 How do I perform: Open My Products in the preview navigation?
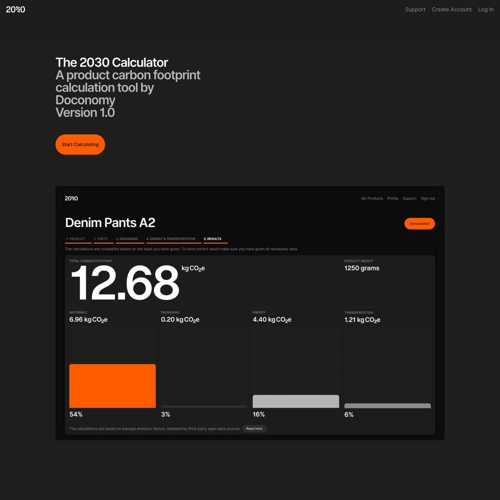pyautogui.click(x=372, y=198)
